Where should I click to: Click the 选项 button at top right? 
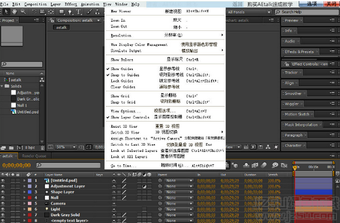312,4
